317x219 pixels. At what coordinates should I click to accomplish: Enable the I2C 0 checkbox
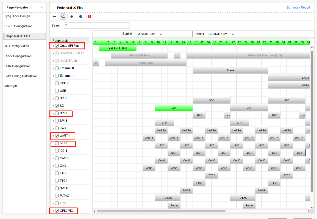[x=57, y=143]
